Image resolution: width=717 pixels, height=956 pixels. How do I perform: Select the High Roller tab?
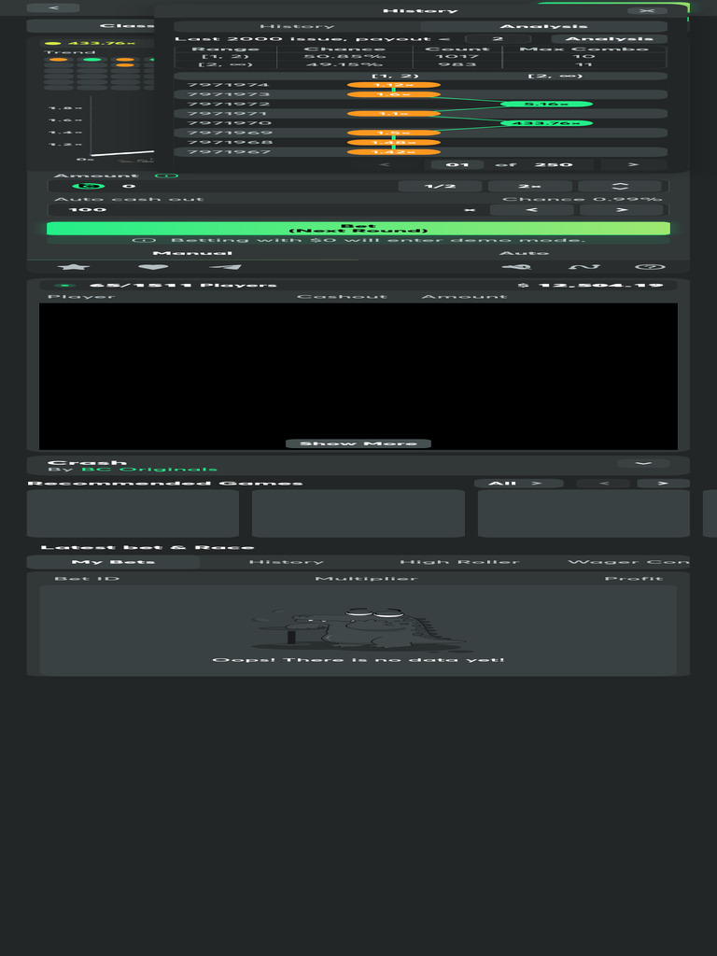click(458, 562)
